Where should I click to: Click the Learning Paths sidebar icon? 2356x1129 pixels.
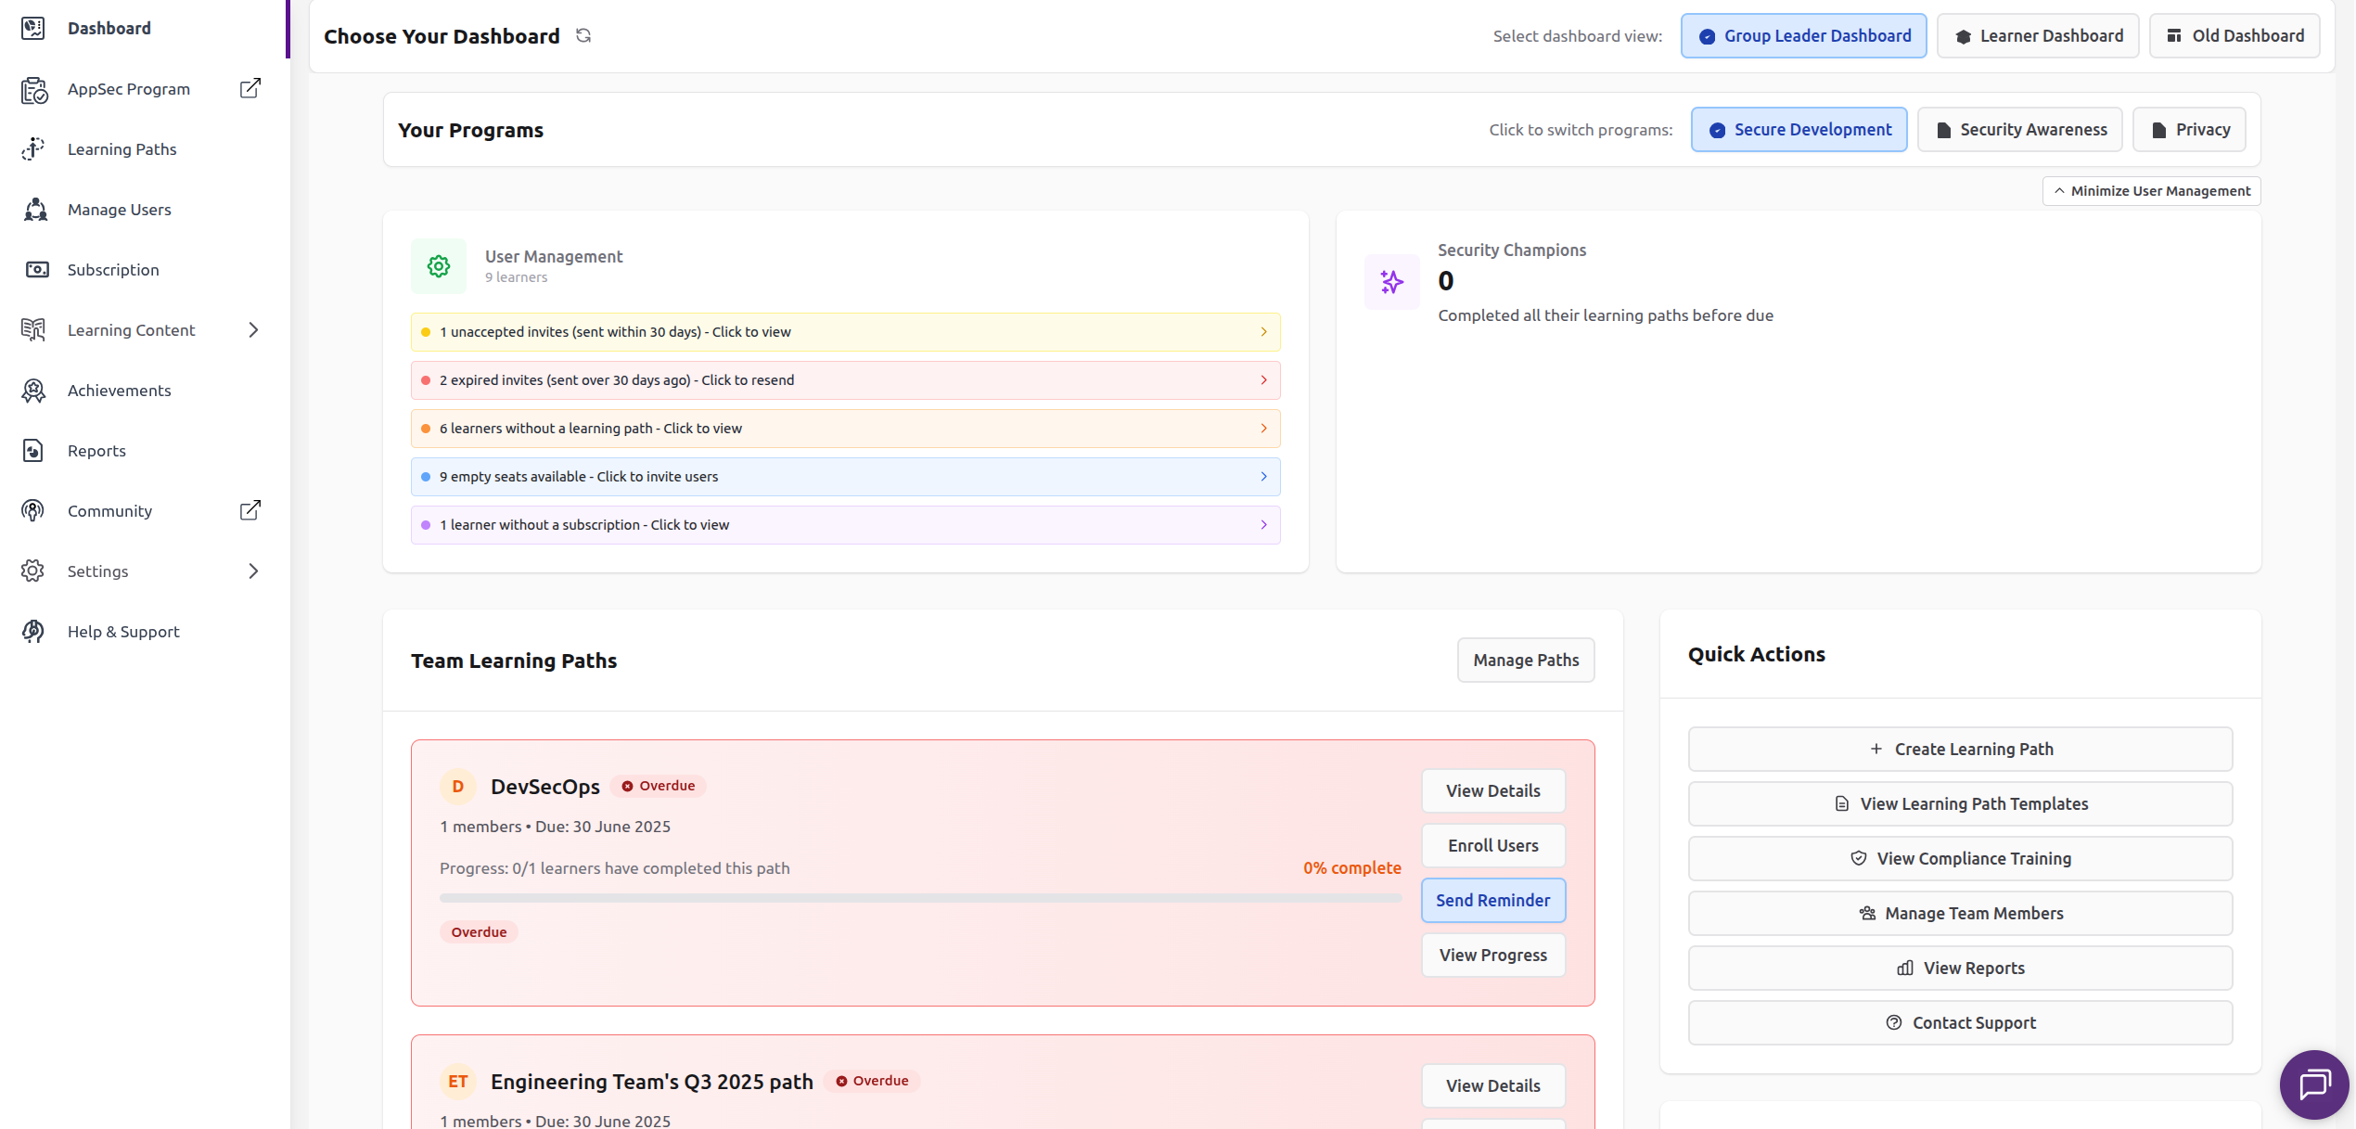tap(33, 149)
